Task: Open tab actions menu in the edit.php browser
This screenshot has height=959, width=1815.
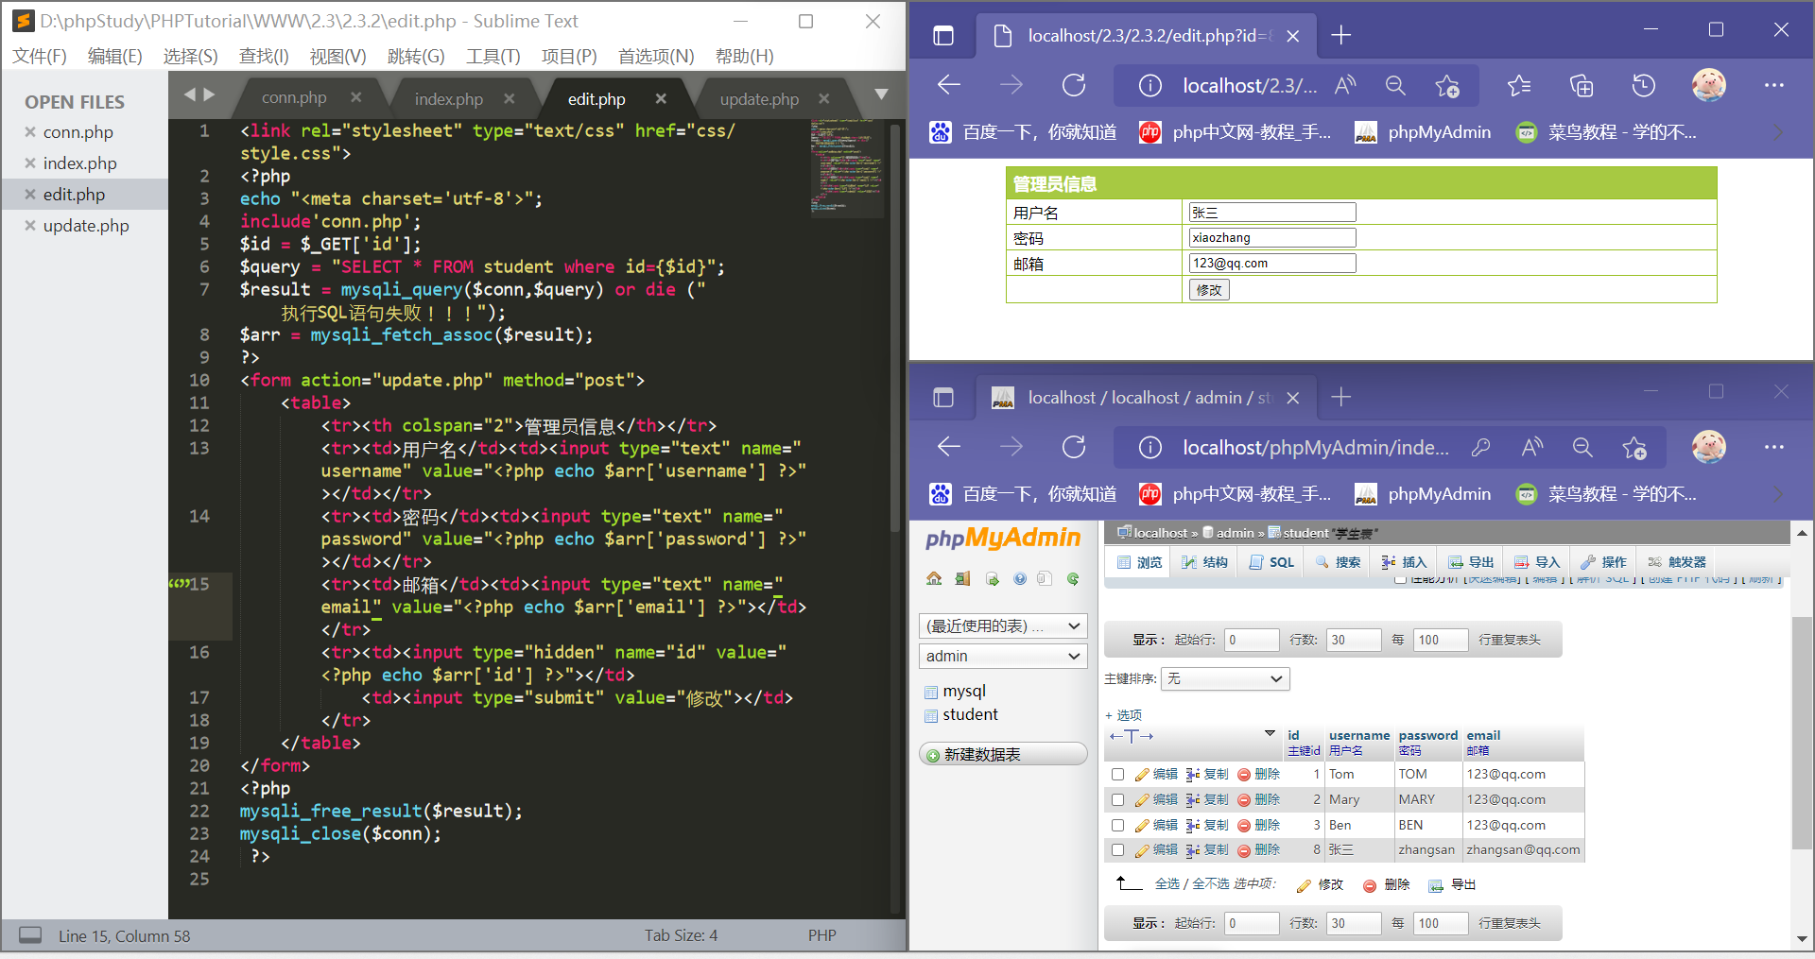Action: tap(943, 36)
